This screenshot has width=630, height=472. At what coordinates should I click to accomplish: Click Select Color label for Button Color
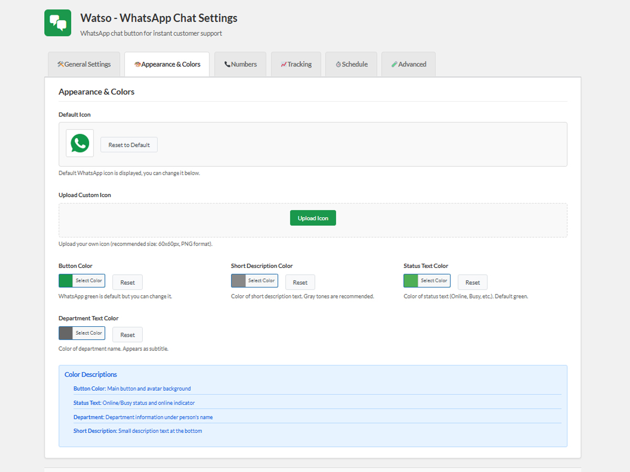click(x=89, y=281)
